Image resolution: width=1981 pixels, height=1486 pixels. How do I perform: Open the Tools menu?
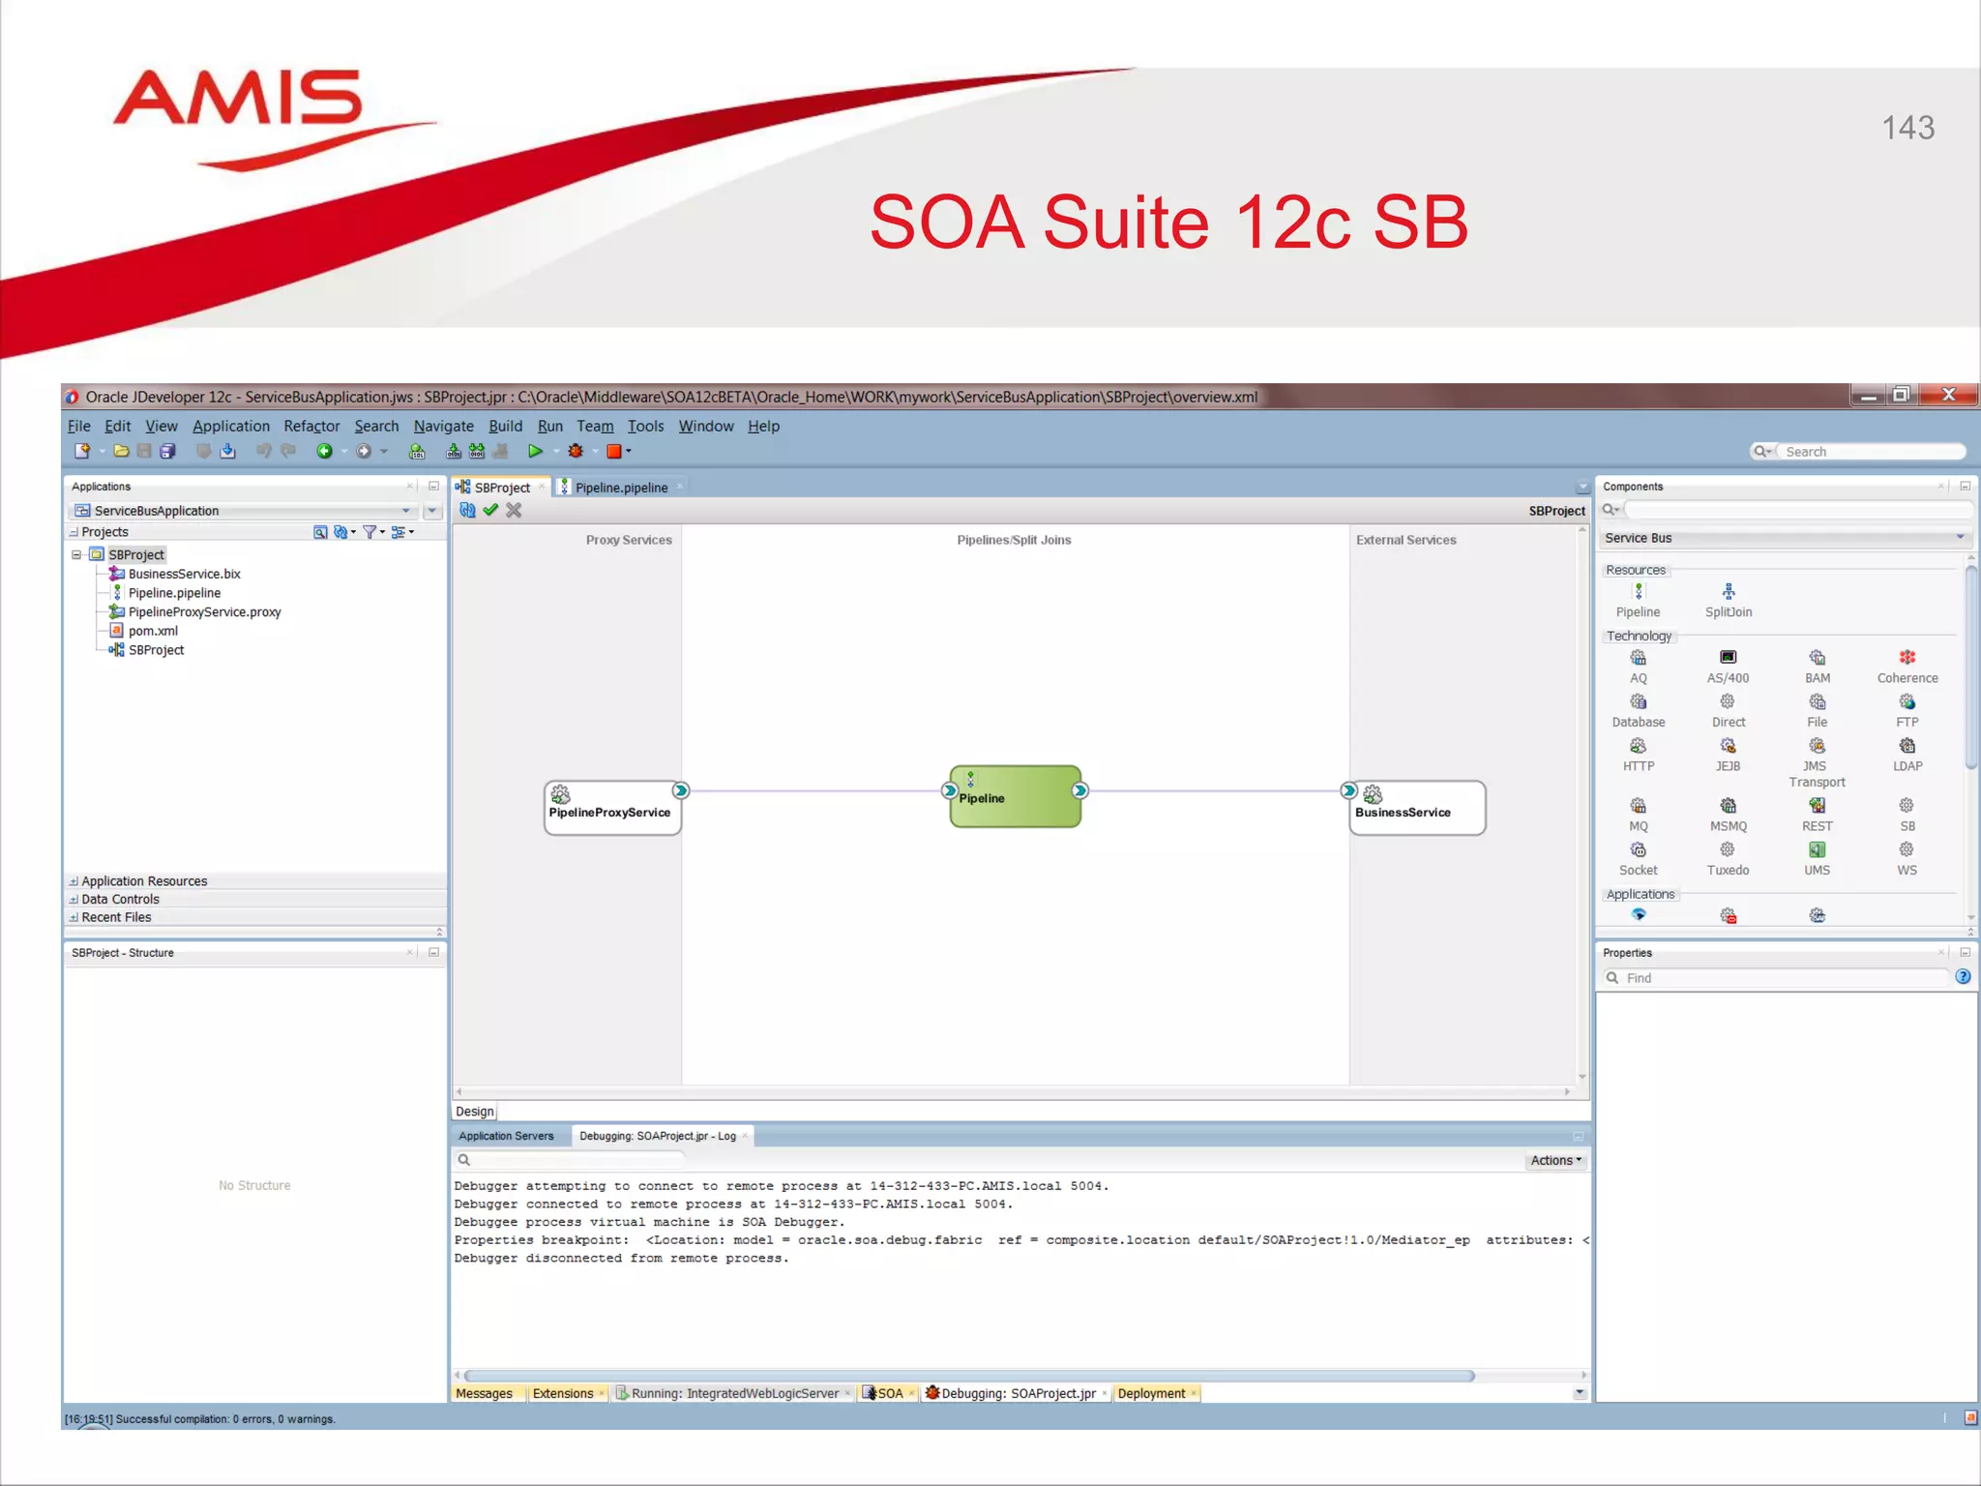[x=645, y=426]
